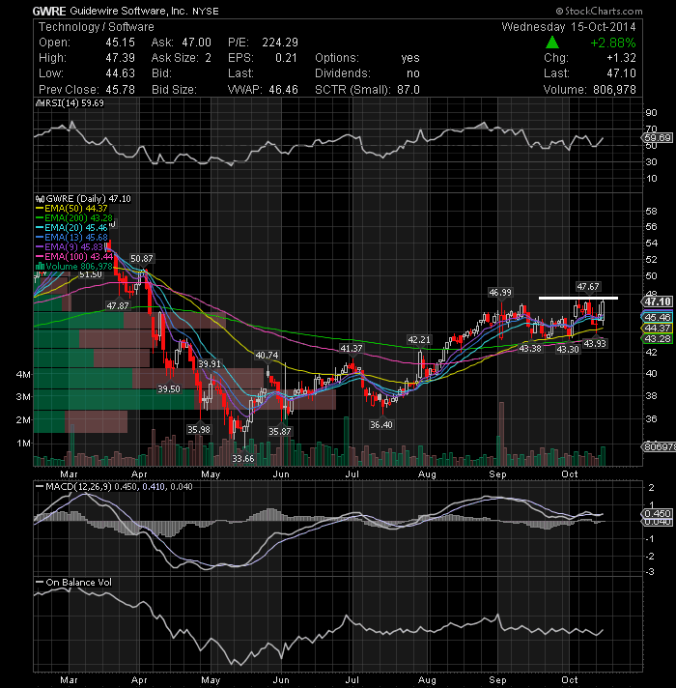Viewport: 676px width, 688px height.
Task: Click the 43.93 price annotation
Action: tap(595, 343)
